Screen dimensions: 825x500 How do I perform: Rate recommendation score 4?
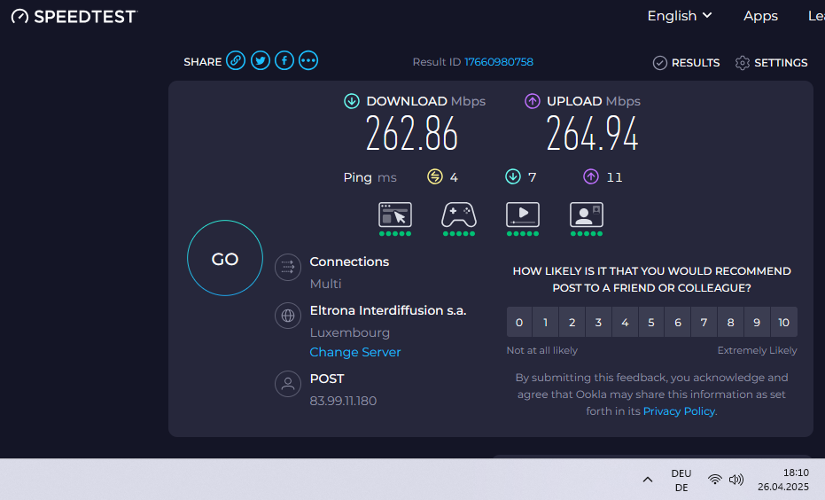coord(625,322)
